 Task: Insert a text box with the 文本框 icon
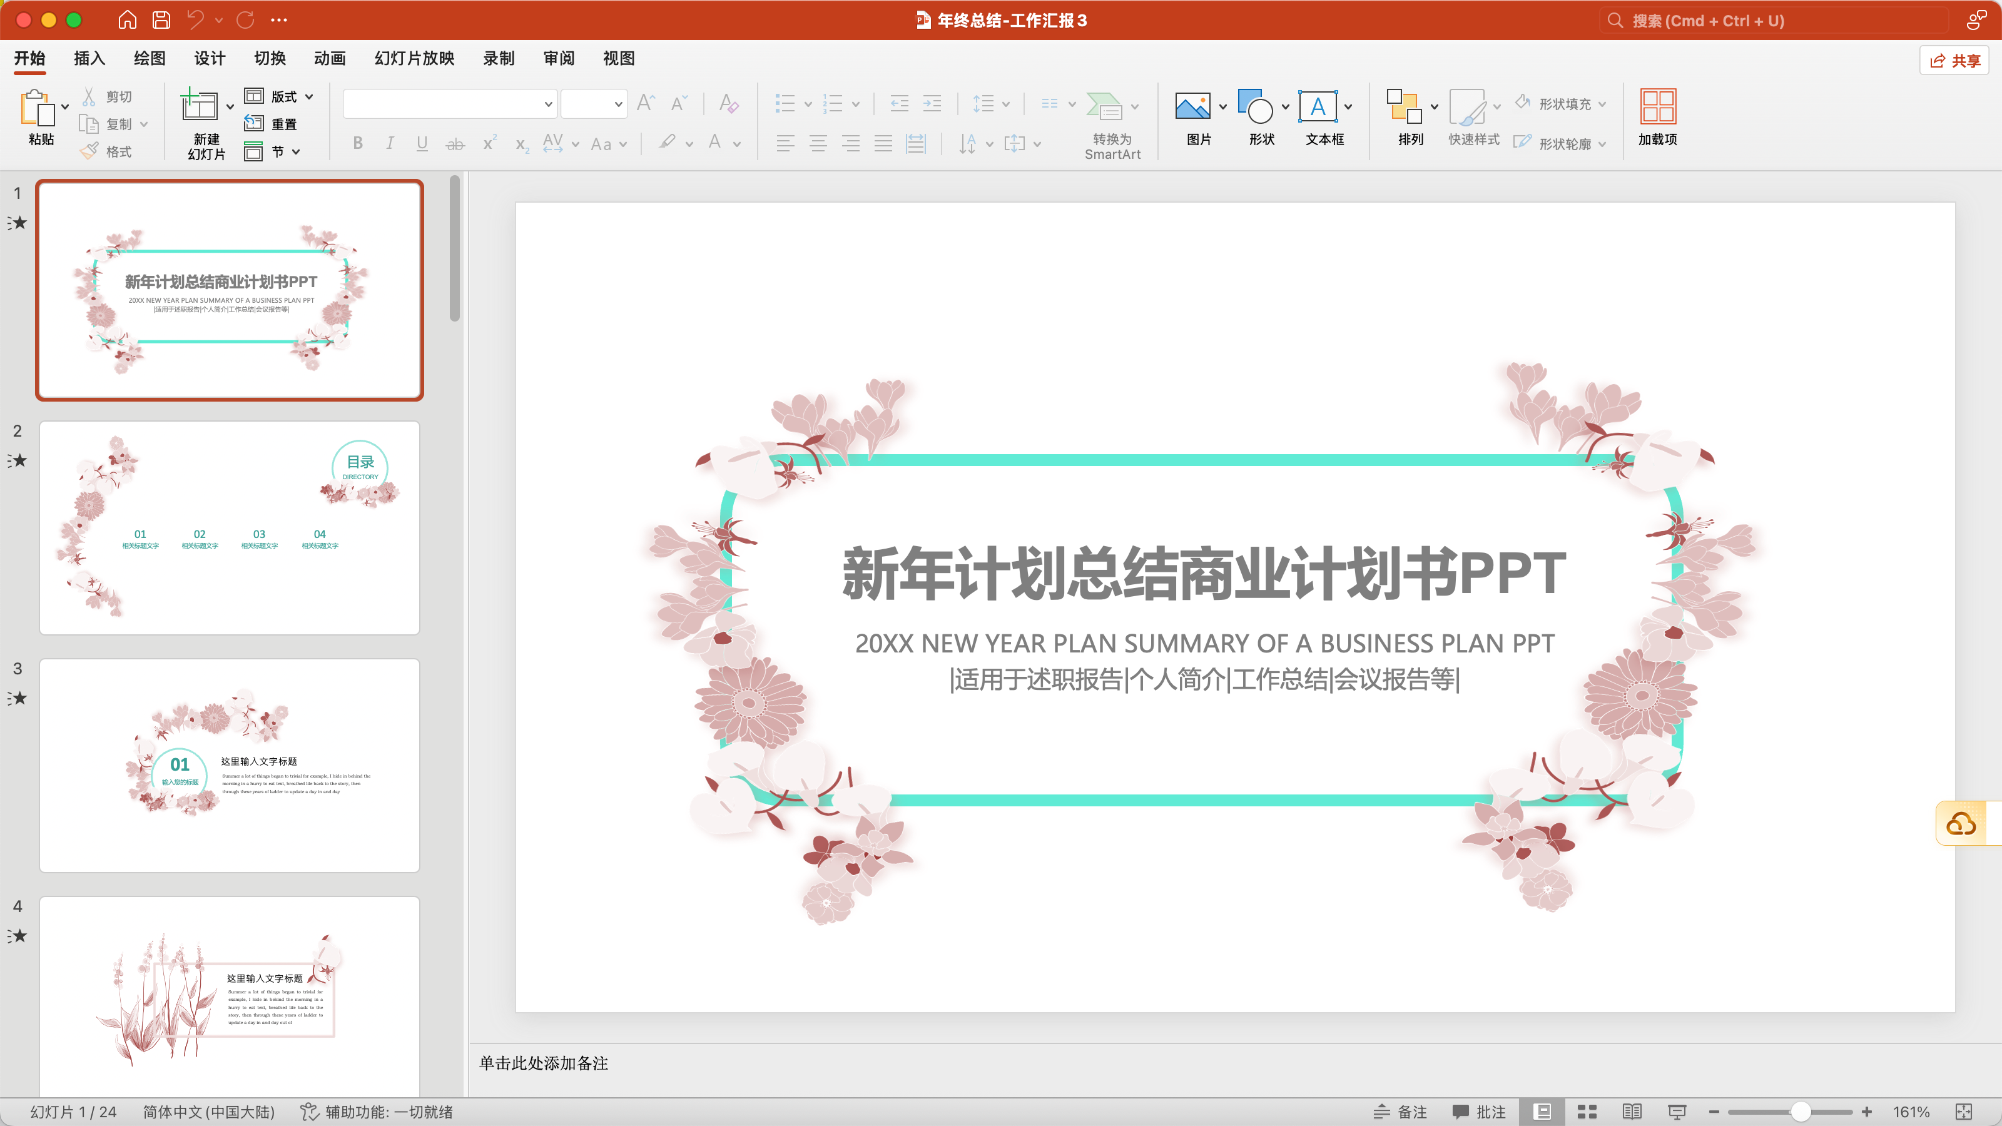[x=1318, y=107]
